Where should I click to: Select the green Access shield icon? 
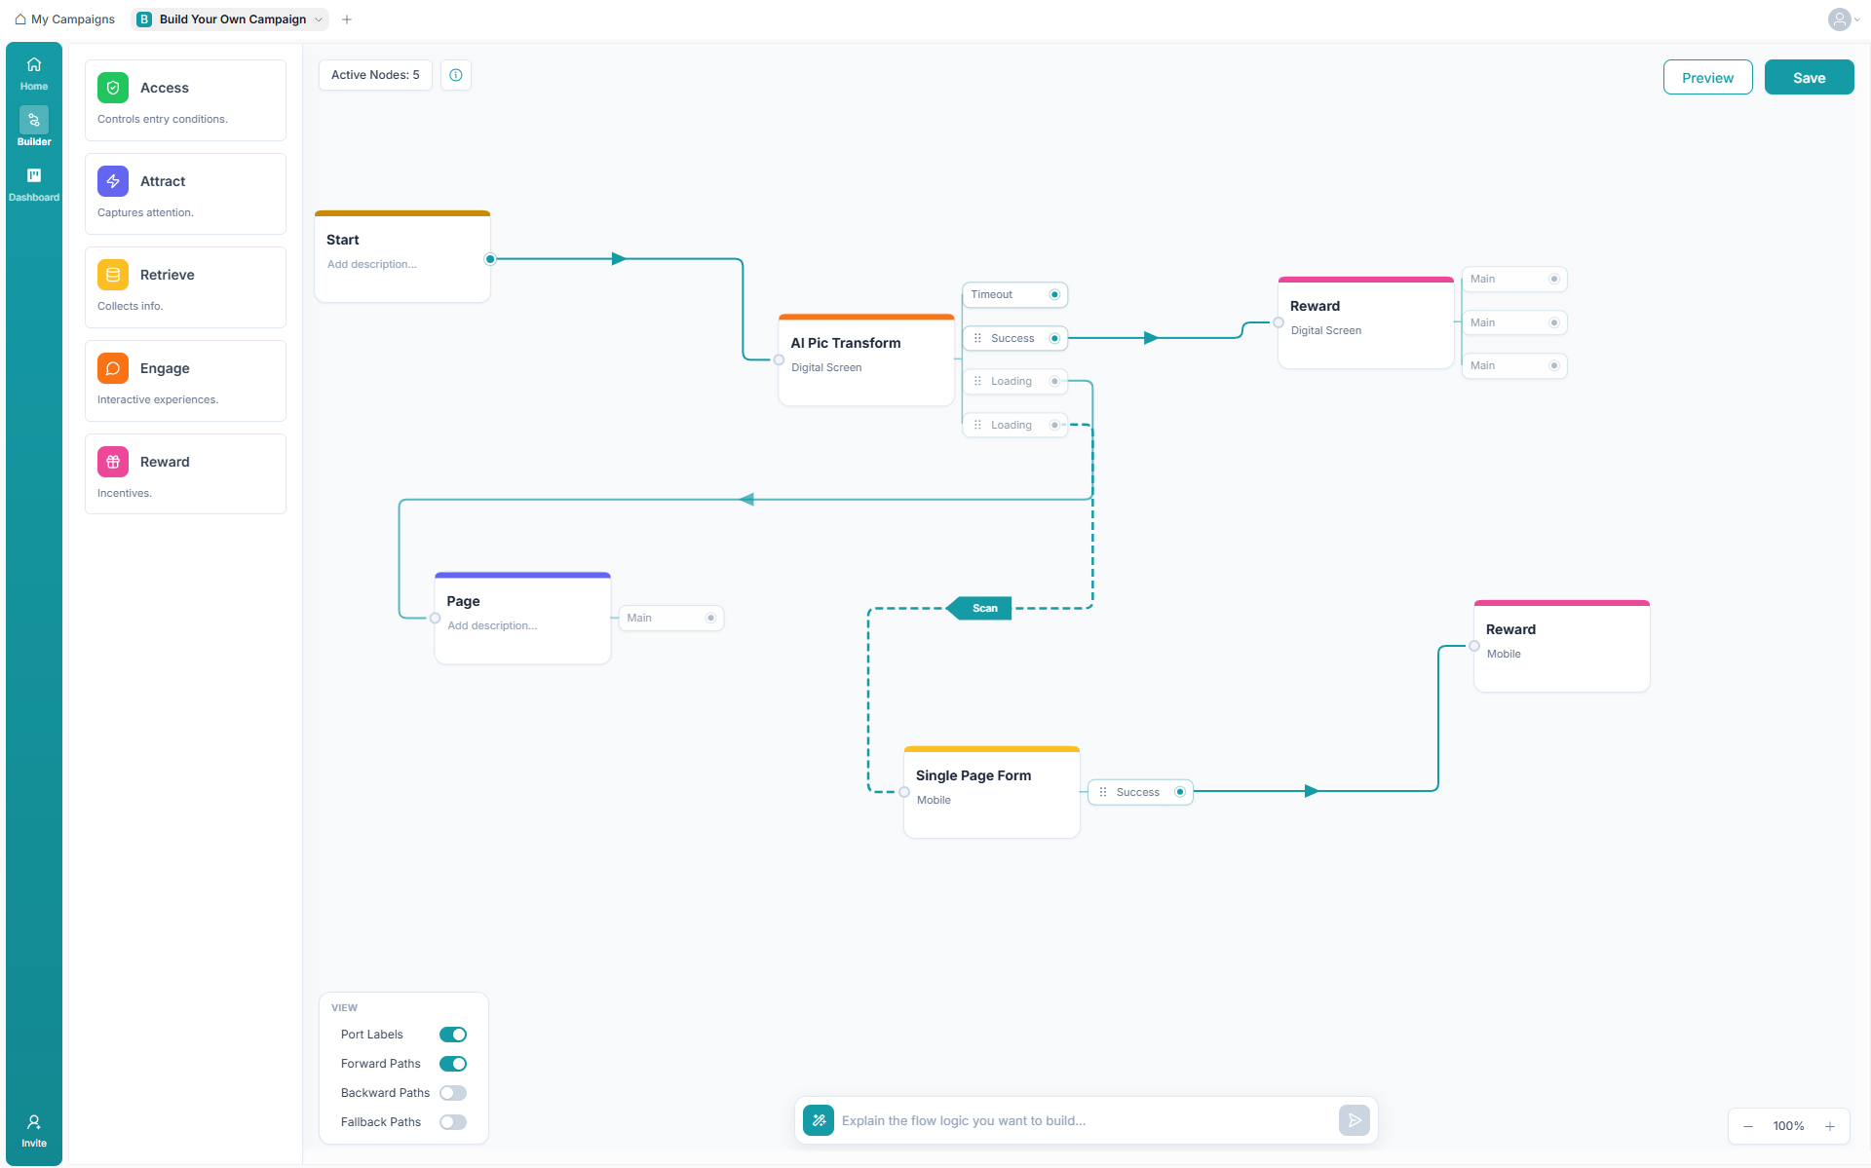[x=113, y=88]
